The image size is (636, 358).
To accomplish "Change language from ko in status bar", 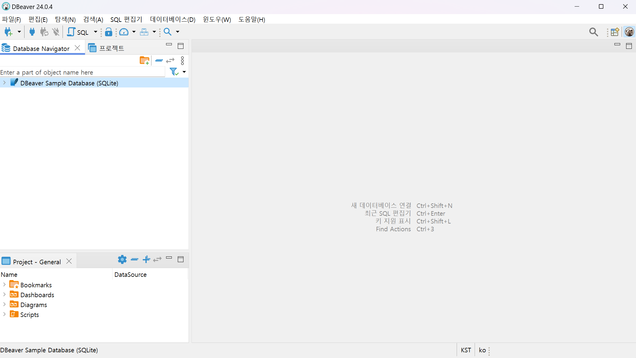I will click(x=482, y=350).
